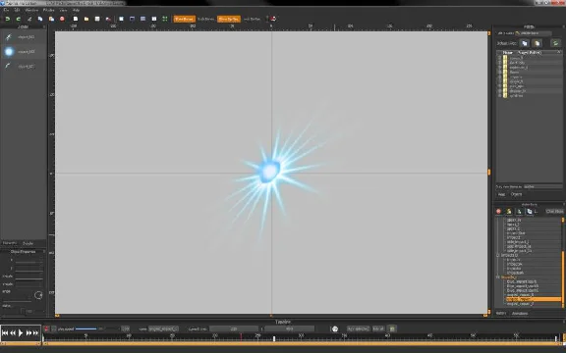This screenshot has height=353, width=566.
Task: Open the Edit menu
Action: [x=17, y=10]
